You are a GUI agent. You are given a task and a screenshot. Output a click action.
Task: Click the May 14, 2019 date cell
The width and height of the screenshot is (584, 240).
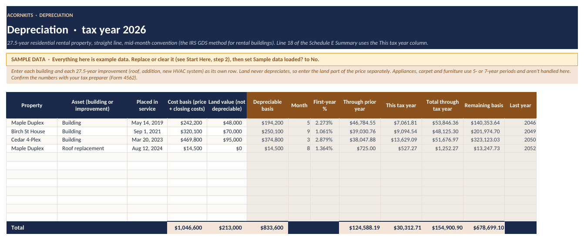tap(147, 123)
